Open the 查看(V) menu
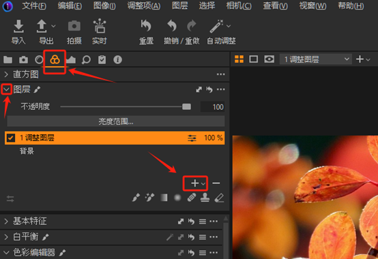378x259 pixels. [x=275, y=5]
